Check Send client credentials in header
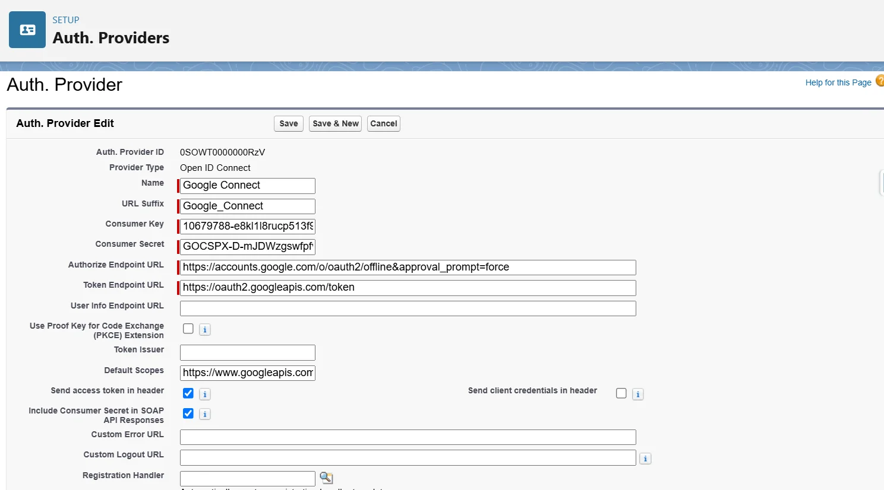 click(x=621, y=393)
